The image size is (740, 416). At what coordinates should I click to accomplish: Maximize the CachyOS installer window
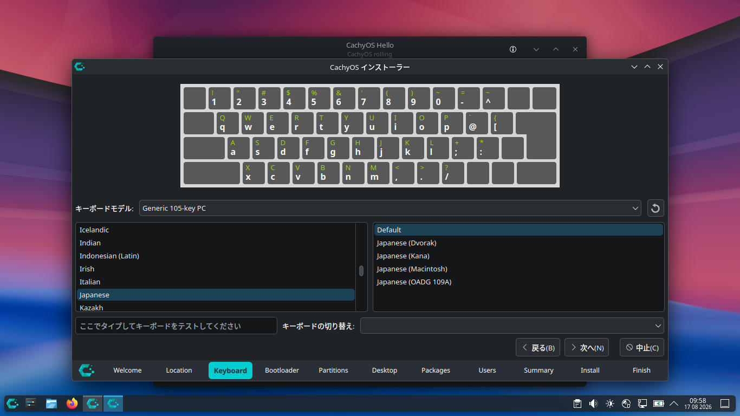[647, 67]
